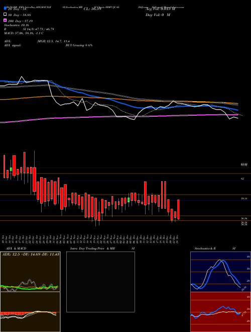The width and height of the screenshot is (251, 332).
Task: Click the 'ADX: 12.5 +DY: 14.69 -DY: 11.43' header
Action: pos(31,255)
